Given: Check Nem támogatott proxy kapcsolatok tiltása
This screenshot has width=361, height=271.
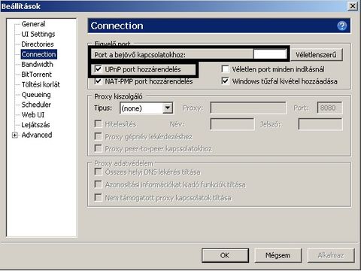Looking at the screenshot, I should [x=98, y=197].
